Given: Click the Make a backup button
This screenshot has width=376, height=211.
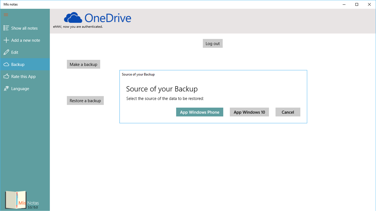Looking at the screenshot, I should 83,64.
